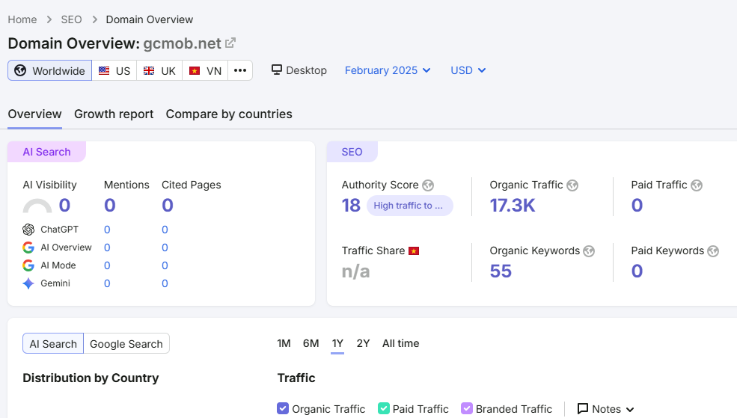Click the Traffic Share n/a value
The width and height of the screenshot is (737, 418).
356,271
